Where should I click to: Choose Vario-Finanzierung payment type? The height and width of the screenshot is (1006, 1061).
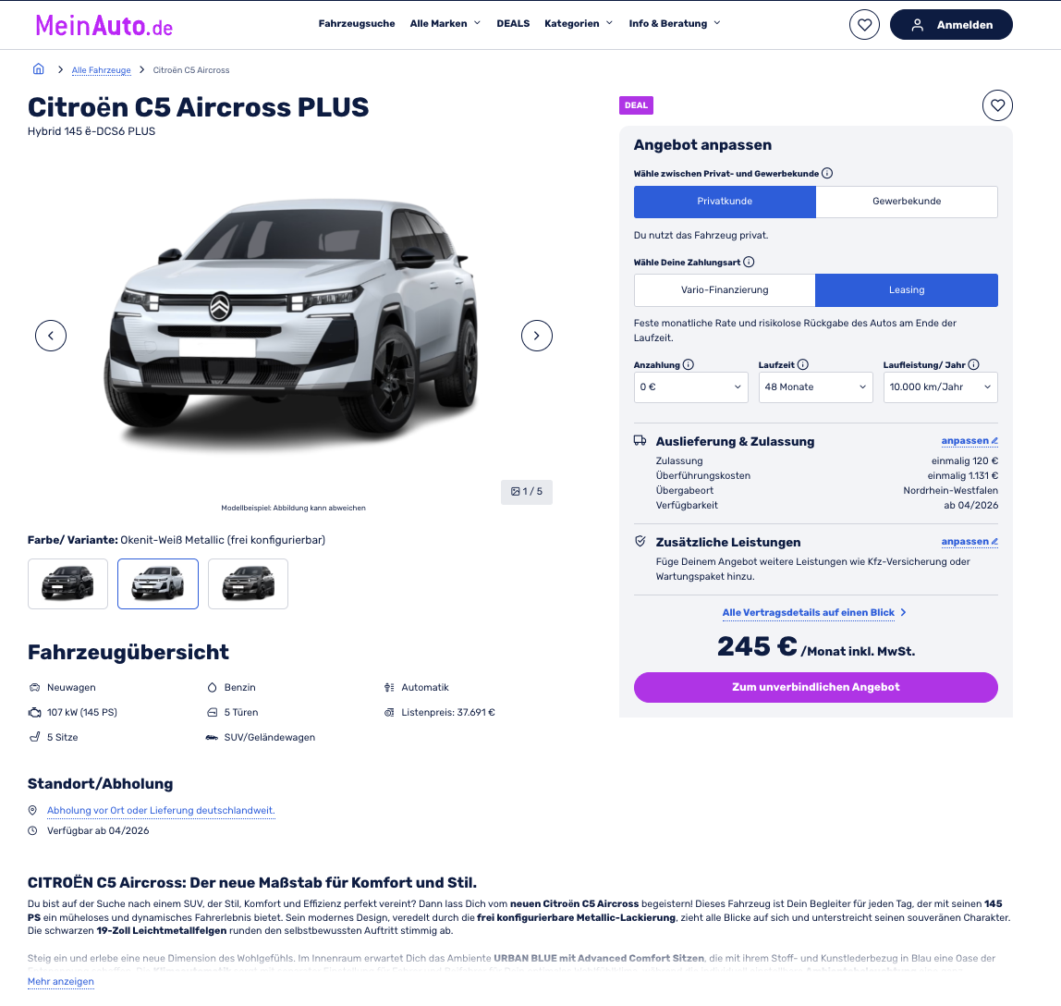(x=725, y=290)
